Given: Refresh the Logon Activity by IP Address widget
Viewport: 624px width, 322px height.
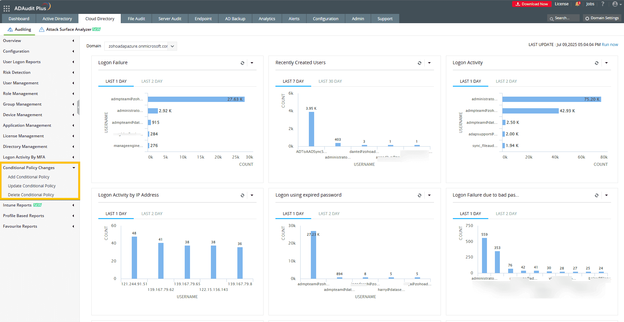Looking at the screenshot, I should click(242, 195).
